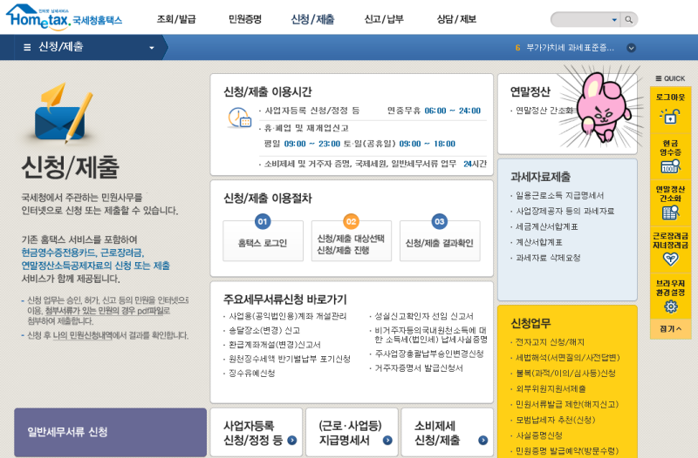Collapse the quick menu with 접기
This screenshot has height=458, width=698.
point(670,329)
